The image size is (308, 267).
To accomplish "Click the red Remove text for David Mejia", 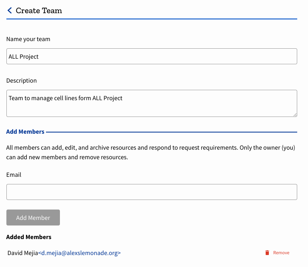I will coord(281,253).
